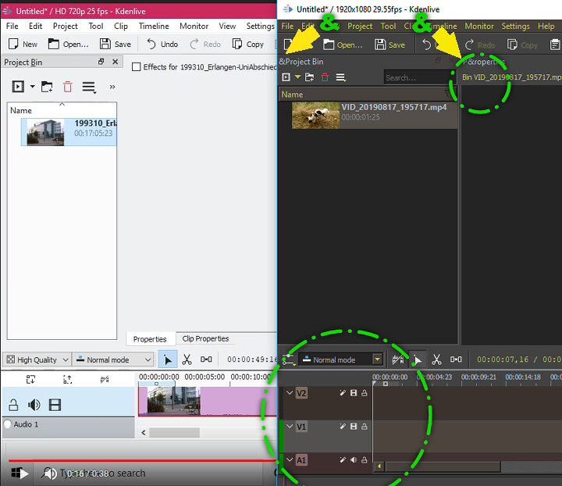The width and height of the screenshot is (562, 486).
Task: Select spacer tool in dark-theme window
Action: [x=456, y=359]
